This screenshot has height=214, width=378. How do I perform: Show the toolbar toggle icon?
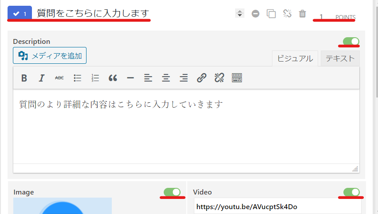[x=237, y=78]
